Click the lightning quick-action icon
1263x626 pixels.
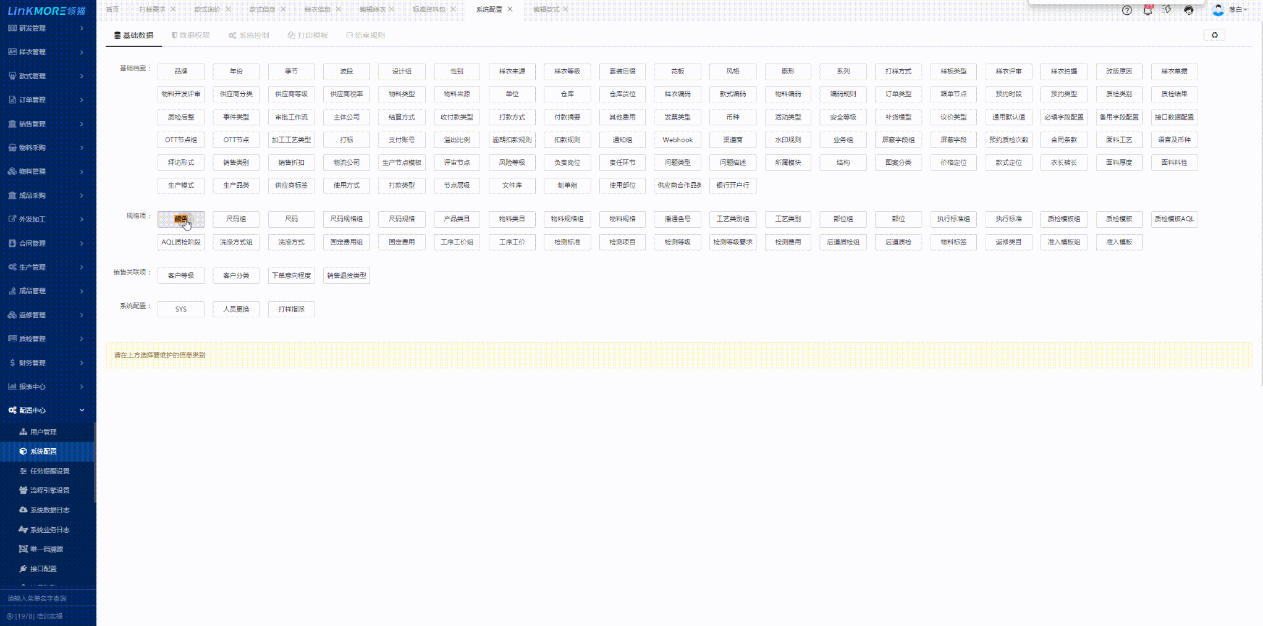[1167, 10]
